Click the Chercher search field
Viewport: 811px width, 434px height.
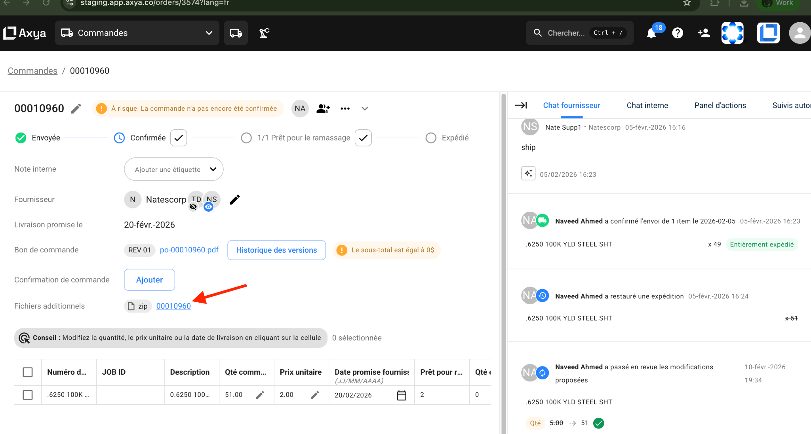[566, 33]
